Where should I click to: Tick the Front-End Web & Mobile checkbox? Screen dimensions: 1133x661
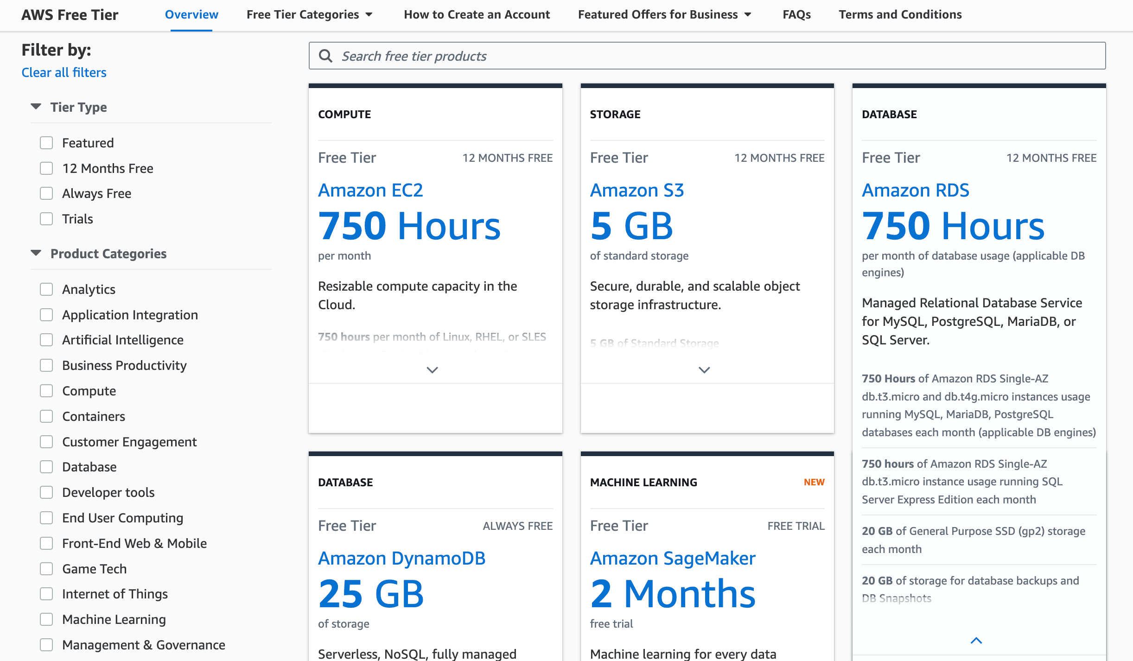pyautogui.click(x=46, y=543)
